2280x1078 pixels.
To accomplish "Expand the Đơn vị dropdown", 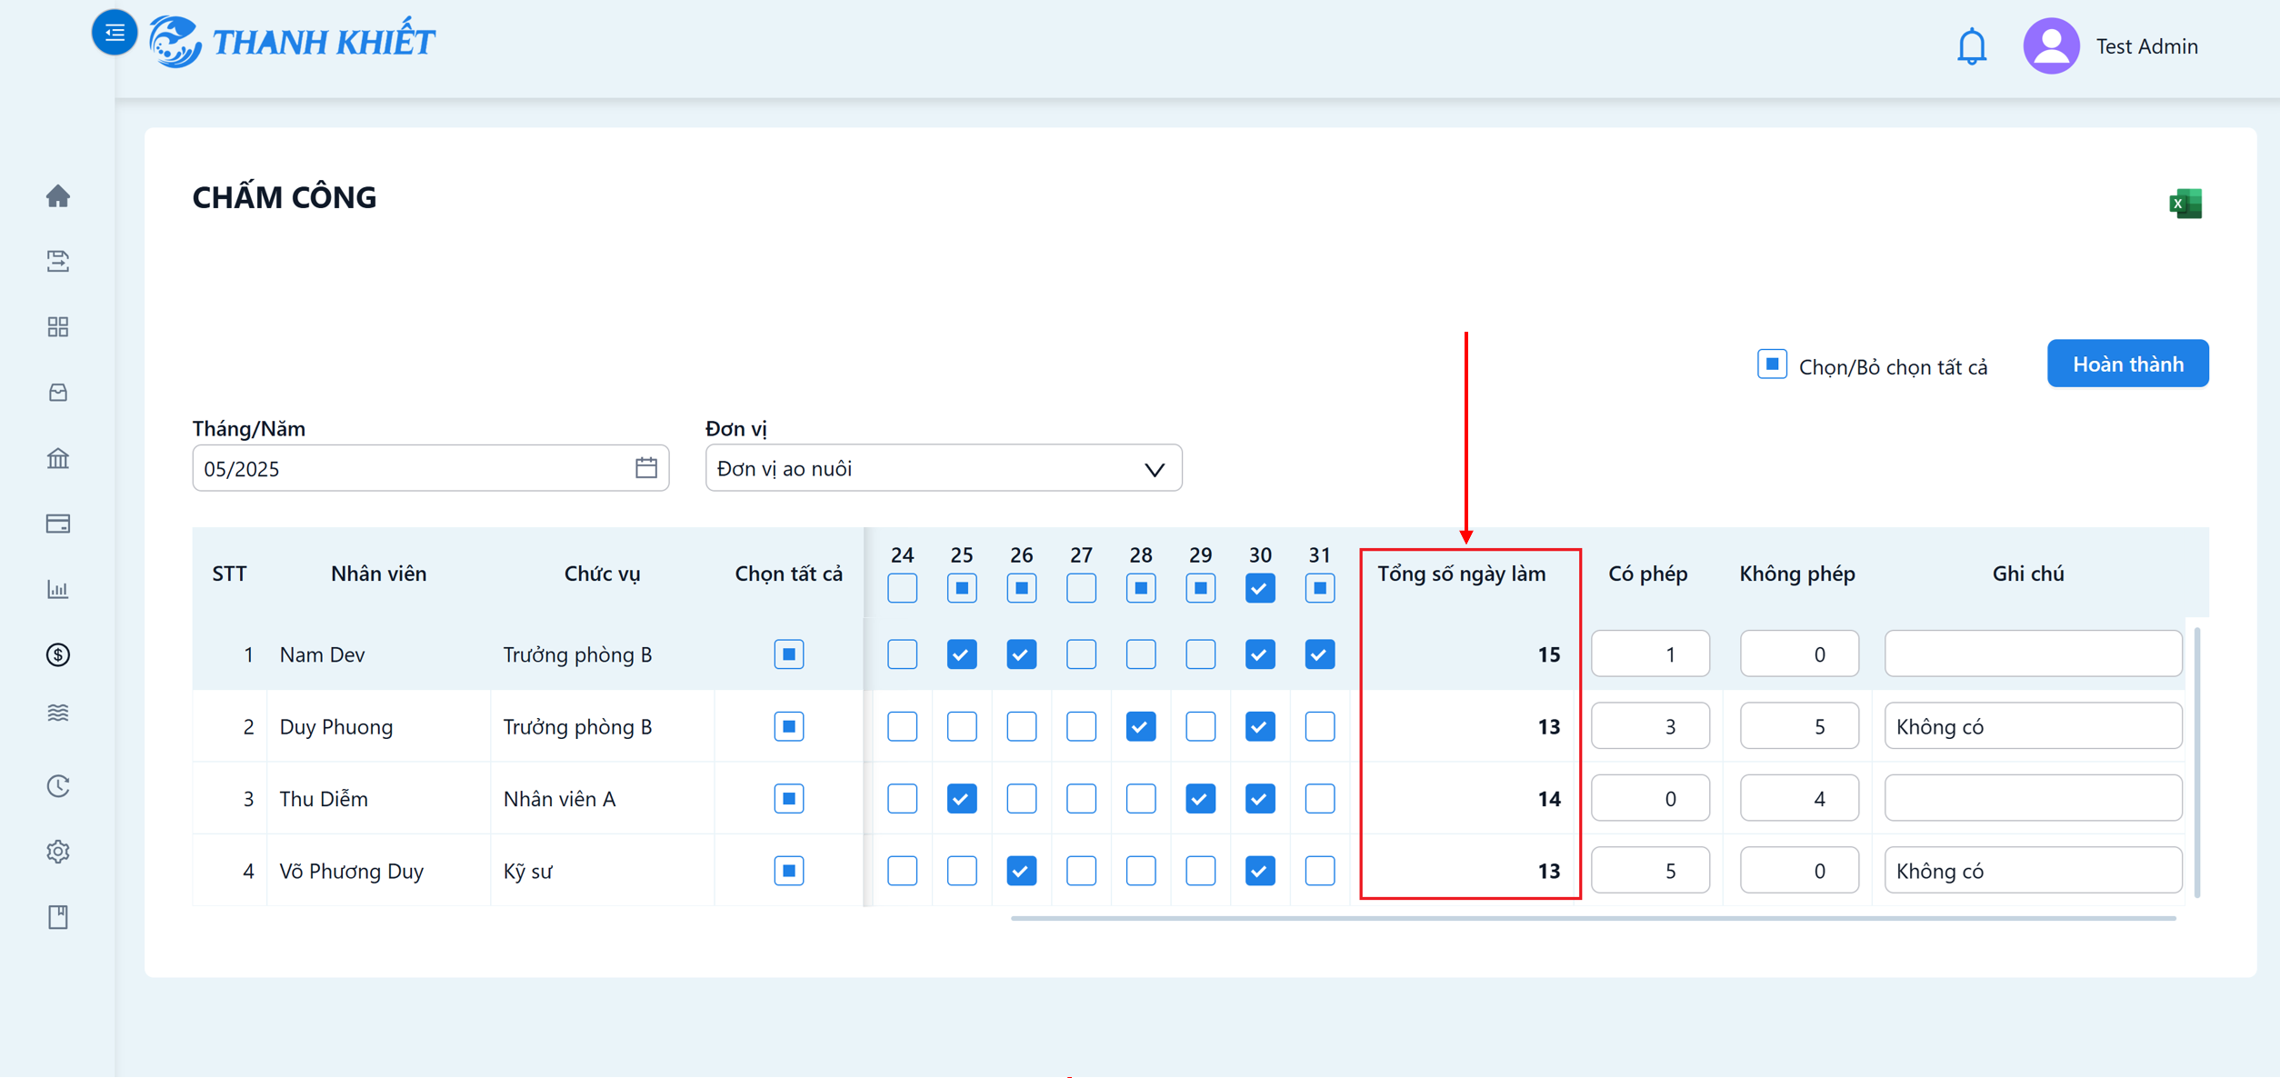I will (x=944, y=468).
